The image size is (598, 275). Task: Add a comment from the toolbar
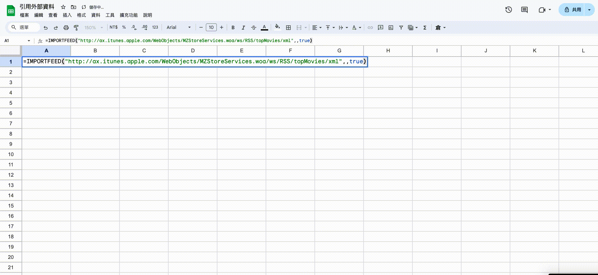tap(381, 28)
